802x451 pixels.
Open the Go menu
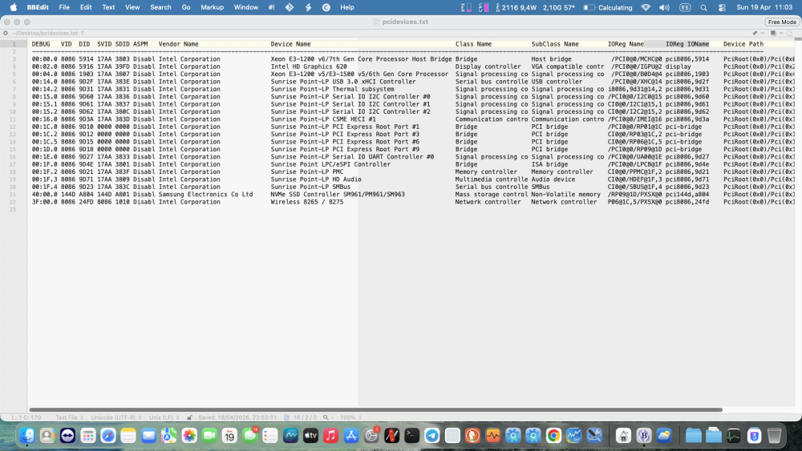[x=186, y=7]
